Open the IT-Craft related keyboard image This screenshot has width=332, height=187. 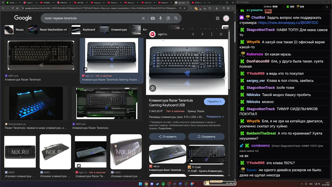click(x=206, y=154)
